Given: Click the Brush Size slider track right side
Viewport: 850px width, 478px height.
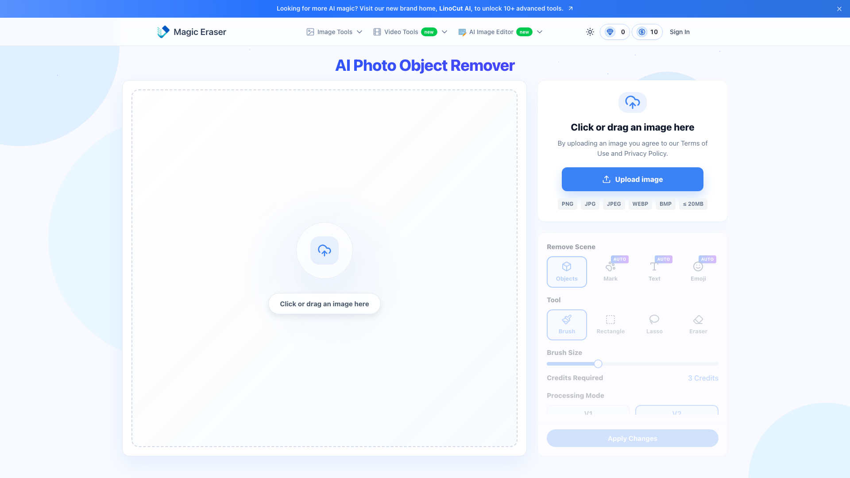Looking at the screenshot, I should click(x=661, y=364).
